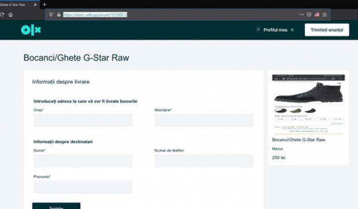358x209 pixels.
Task: Click the main Bocanci/Ghete G-Star Raw page heading
Action: [76, 58]
